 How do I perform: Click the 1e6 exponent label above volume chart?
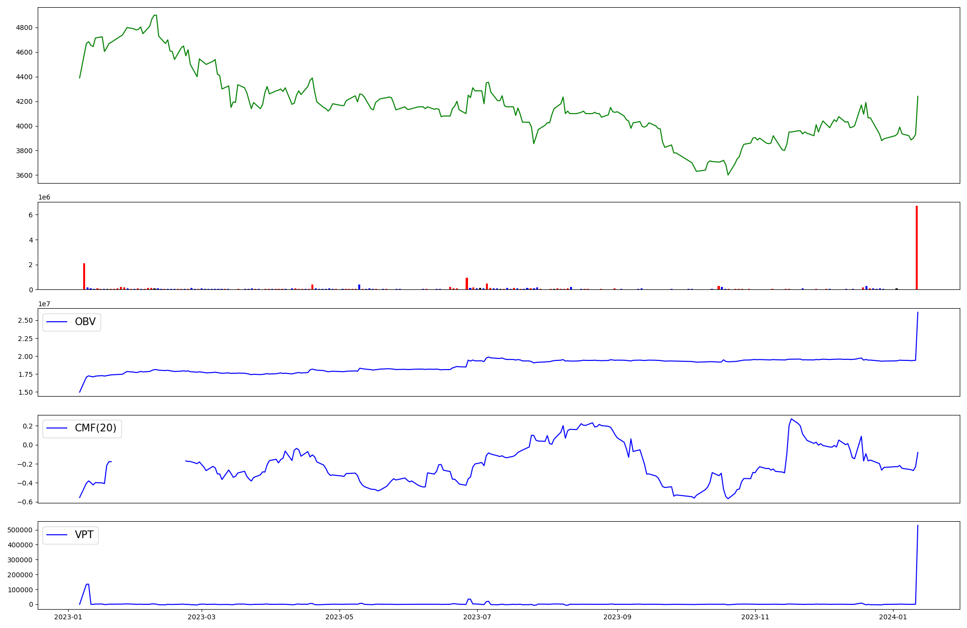click(x=44, y=198)
